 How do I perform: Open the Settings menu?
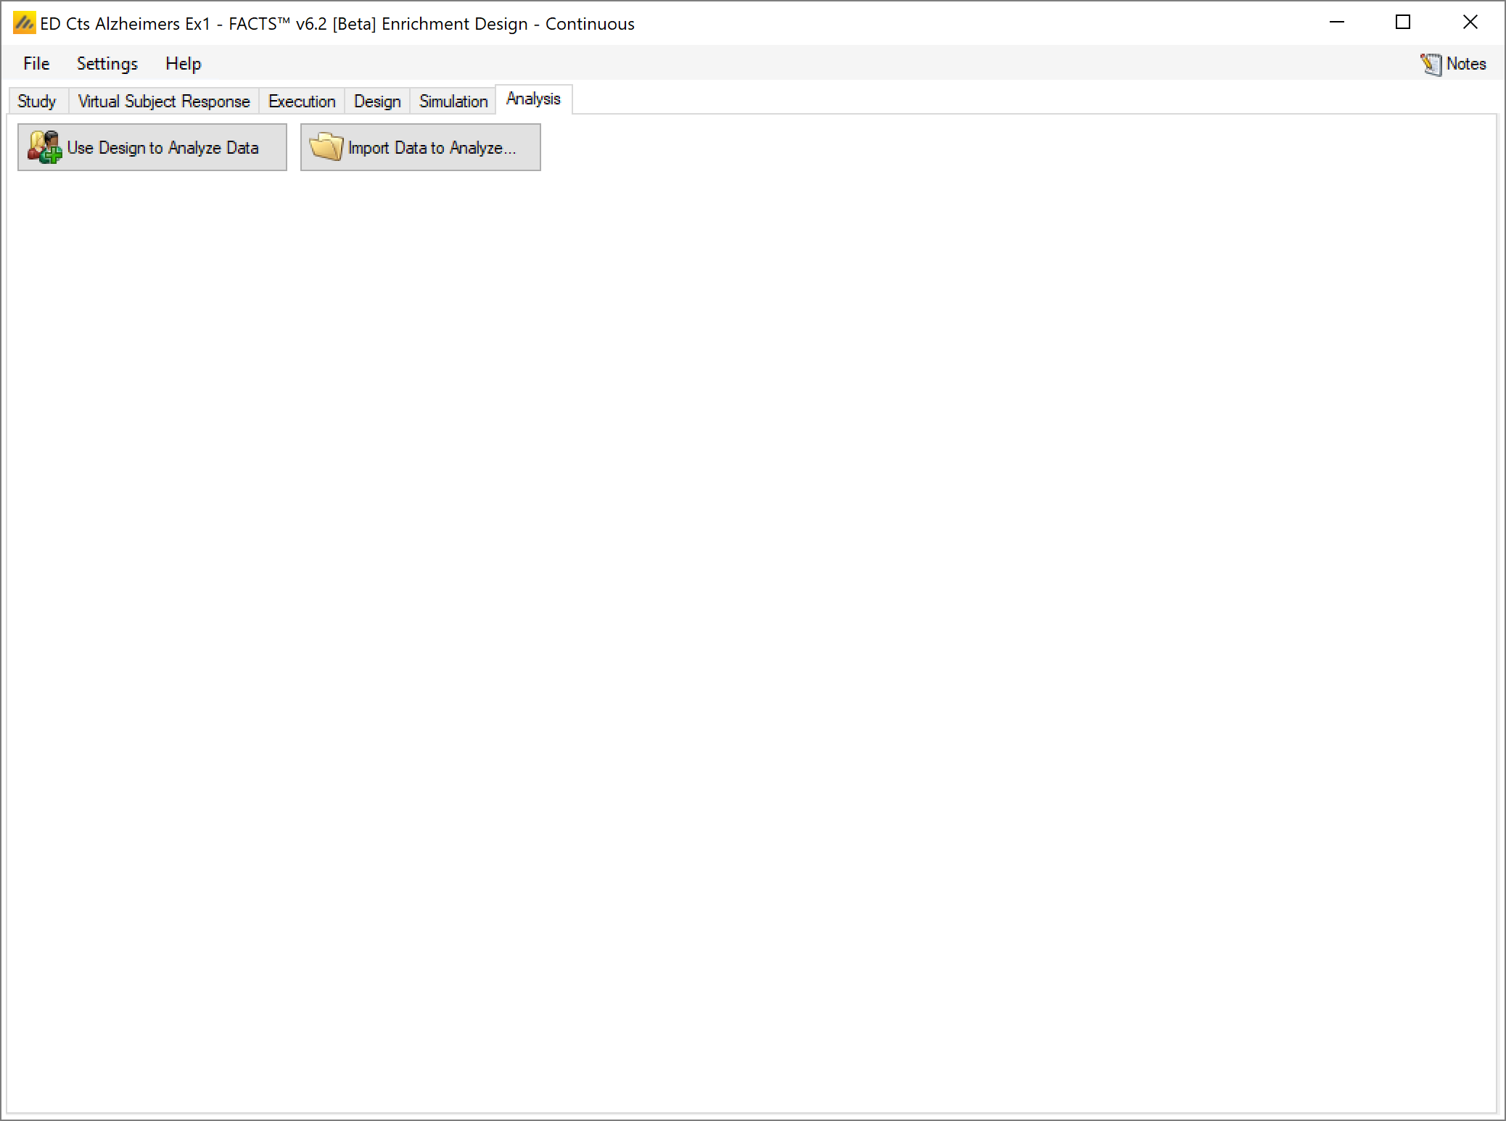[x=107, y=64]
